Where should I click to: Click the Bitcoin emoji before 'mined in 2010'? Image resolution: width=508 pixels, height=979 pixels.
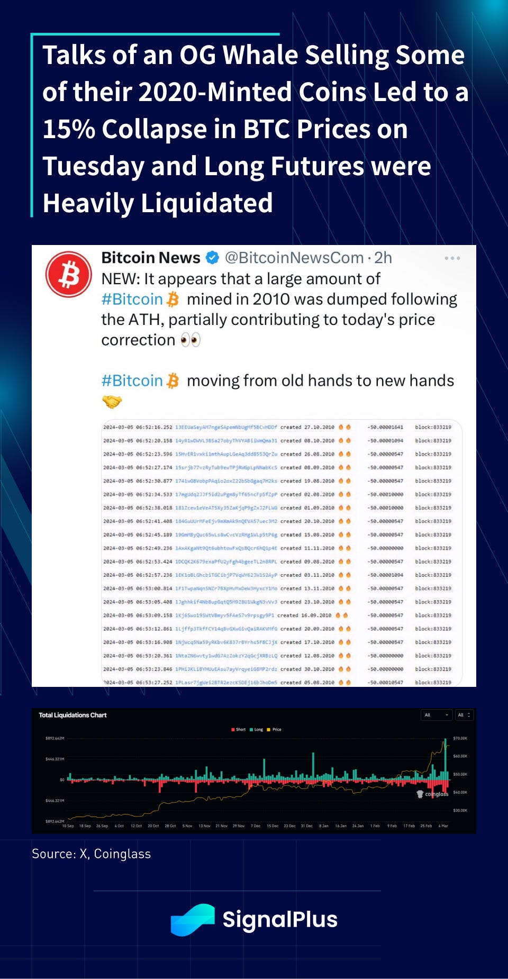173,300
